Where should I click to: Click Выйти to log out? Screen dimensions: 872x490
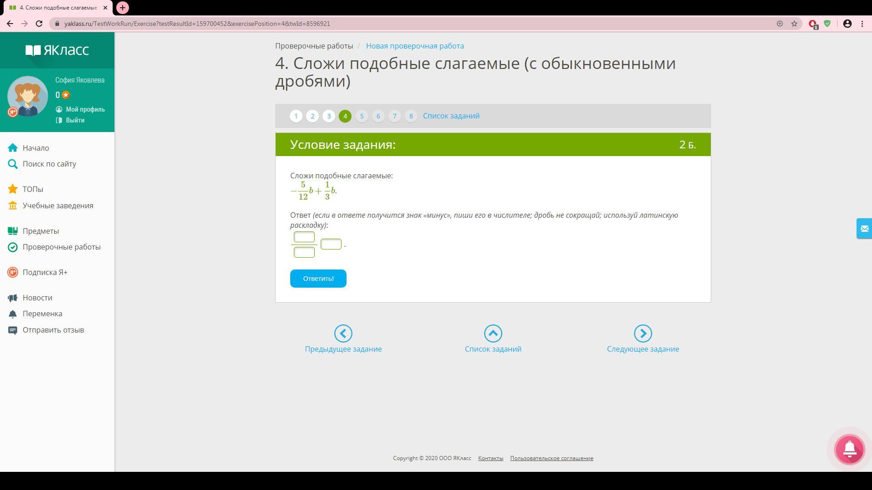coord(75,120)
